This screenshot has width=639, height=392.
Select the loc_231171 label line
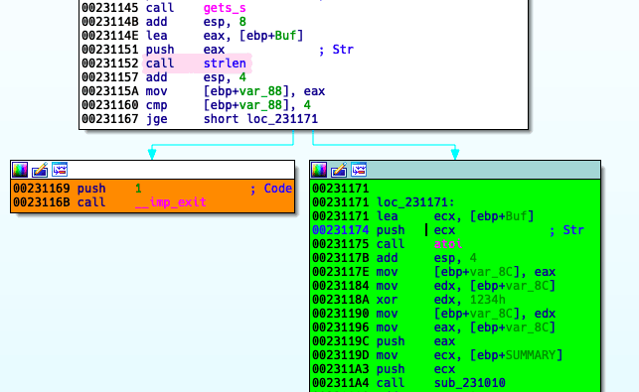(x=383, y=202)
